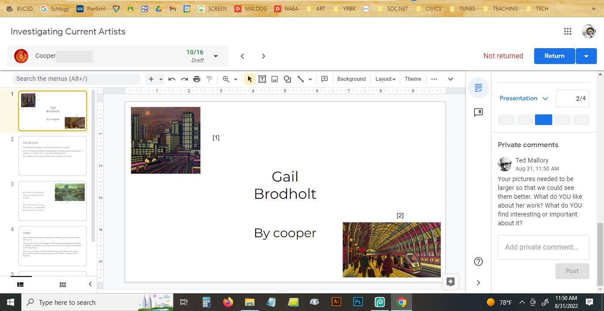This screenshot has width=604, height=311.
Task: Go to the next student submission
Action: tap(264, 56)
